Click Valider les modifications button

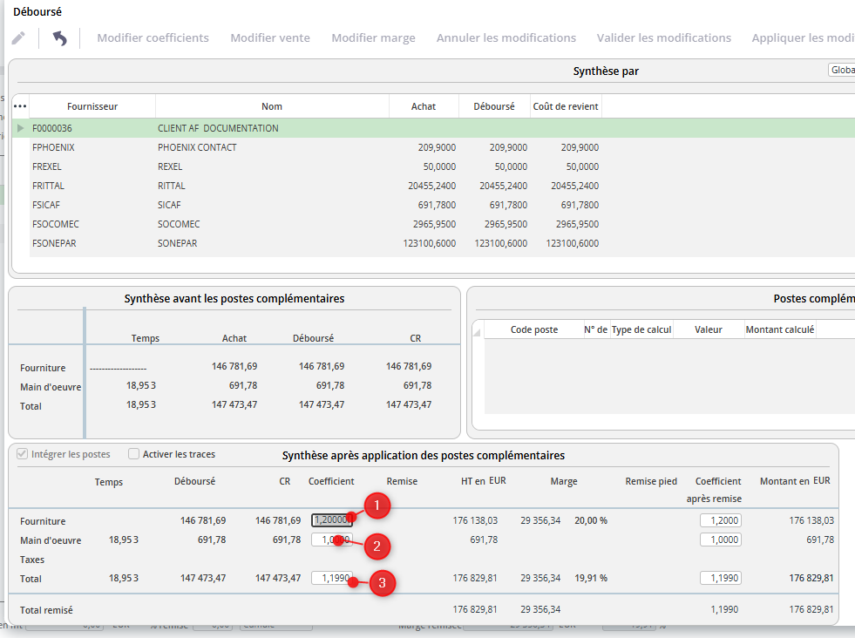pyautogui.click(x=663, y=37)
